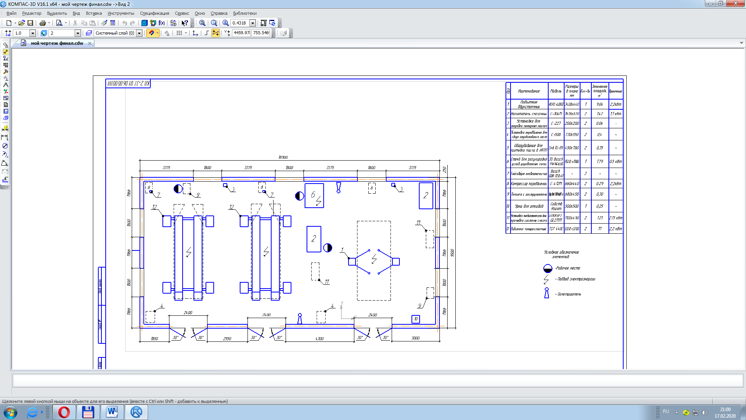Open the view number 2 dropdown

tap(78, 33)
